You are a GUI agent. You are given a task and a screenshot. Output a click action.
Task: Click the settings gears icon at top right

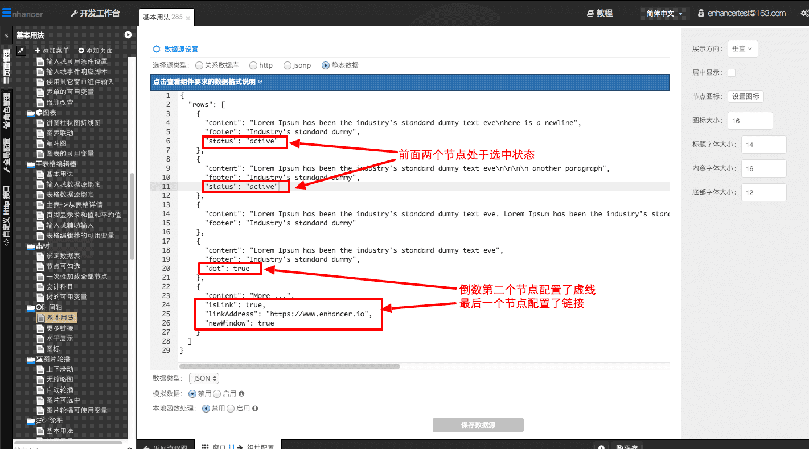804,13
